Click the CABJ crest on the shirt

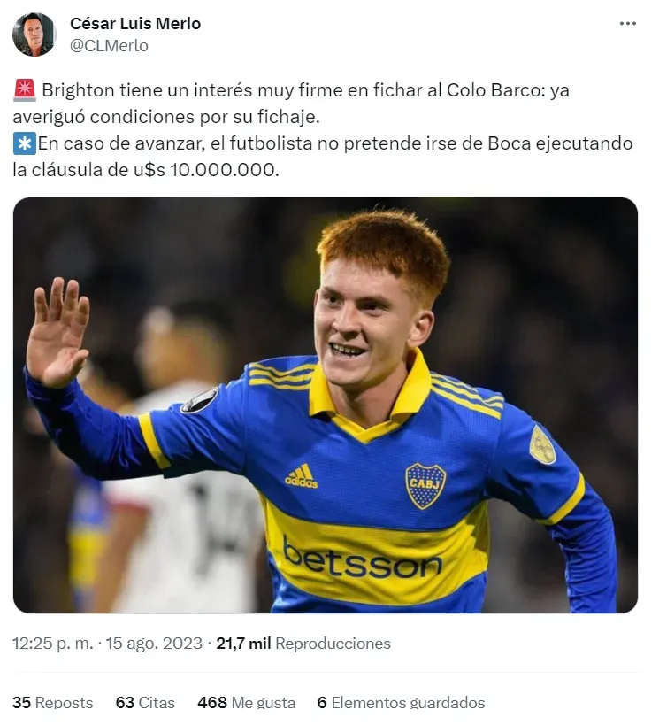425,485
